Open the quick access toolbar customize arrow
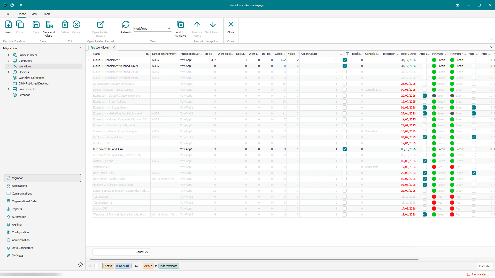This screenshot has width=495, height=278. pos(21,5)
